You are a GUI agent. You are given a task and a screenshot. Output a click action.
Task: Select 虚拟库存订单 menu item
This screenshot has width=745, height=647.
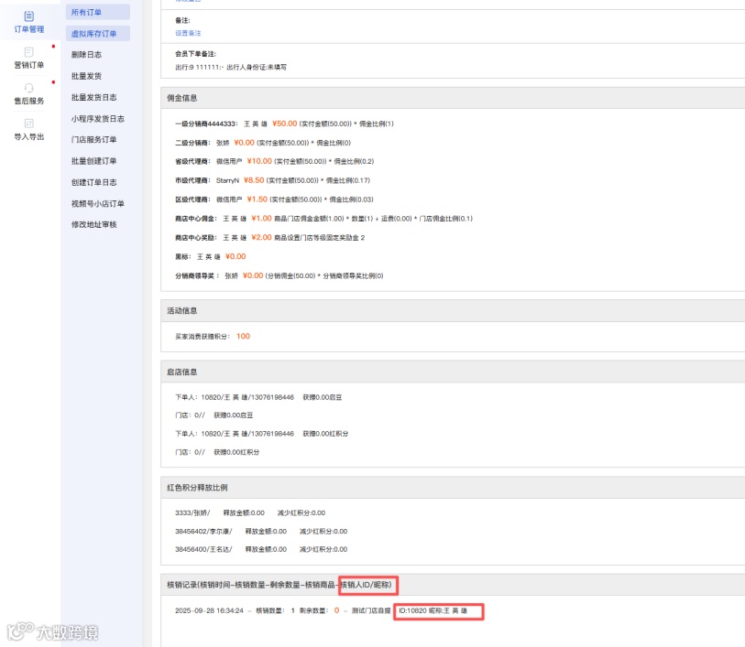[98, 33]
